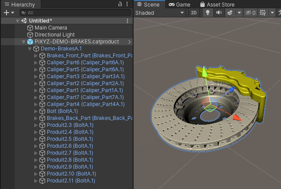Mute scene audio with the speaker icon
281x189 pixels.
[219, 13]
